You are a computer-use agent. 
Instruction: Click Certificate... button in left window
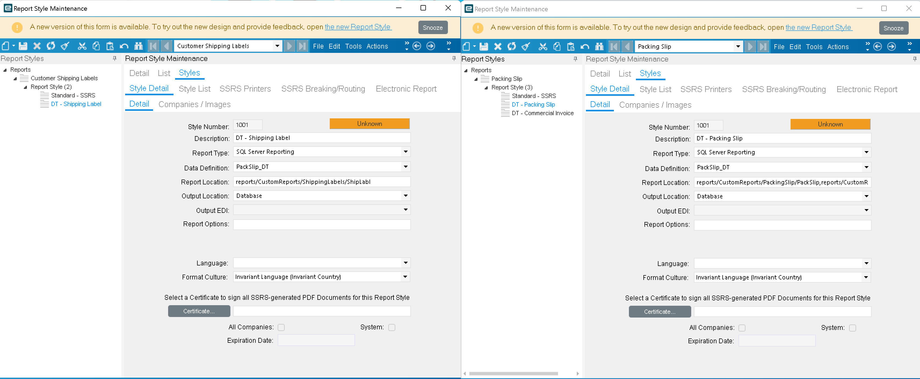coord(199,311)
